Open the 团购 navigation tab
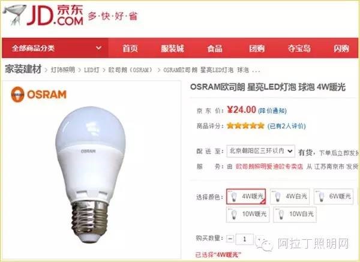 257,49
